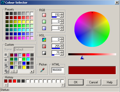This screenshot has width=120, height=92.
Task: Click the saturation icon in HSL
Action: pos(44,46)
